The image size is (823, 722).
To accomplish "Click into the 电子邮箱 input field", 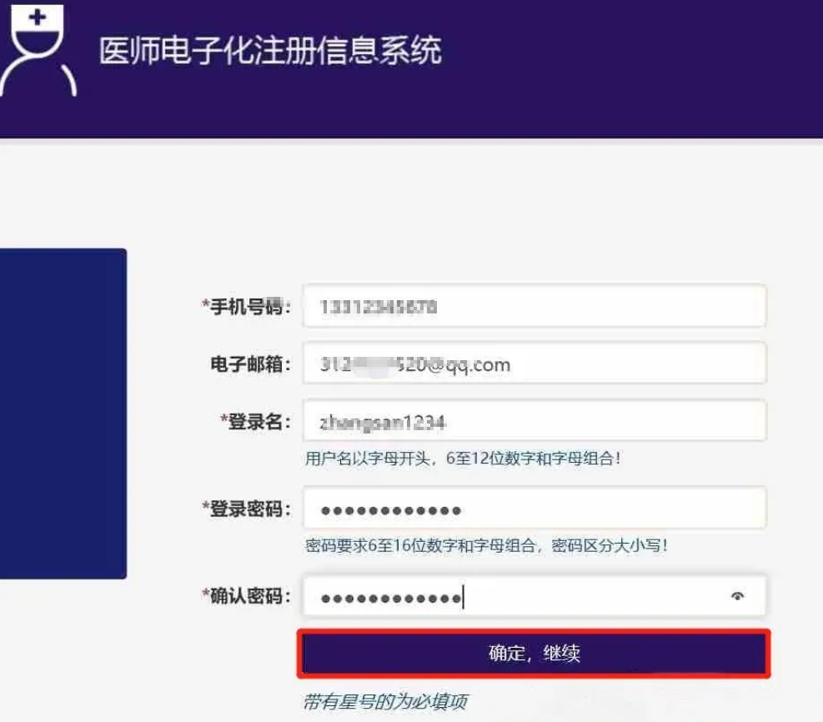I will (x=534, y=364).
